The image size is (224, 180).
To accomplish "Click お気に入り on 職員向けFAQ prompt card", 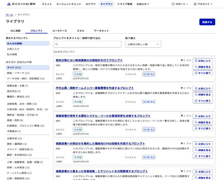I will [203, 144].
